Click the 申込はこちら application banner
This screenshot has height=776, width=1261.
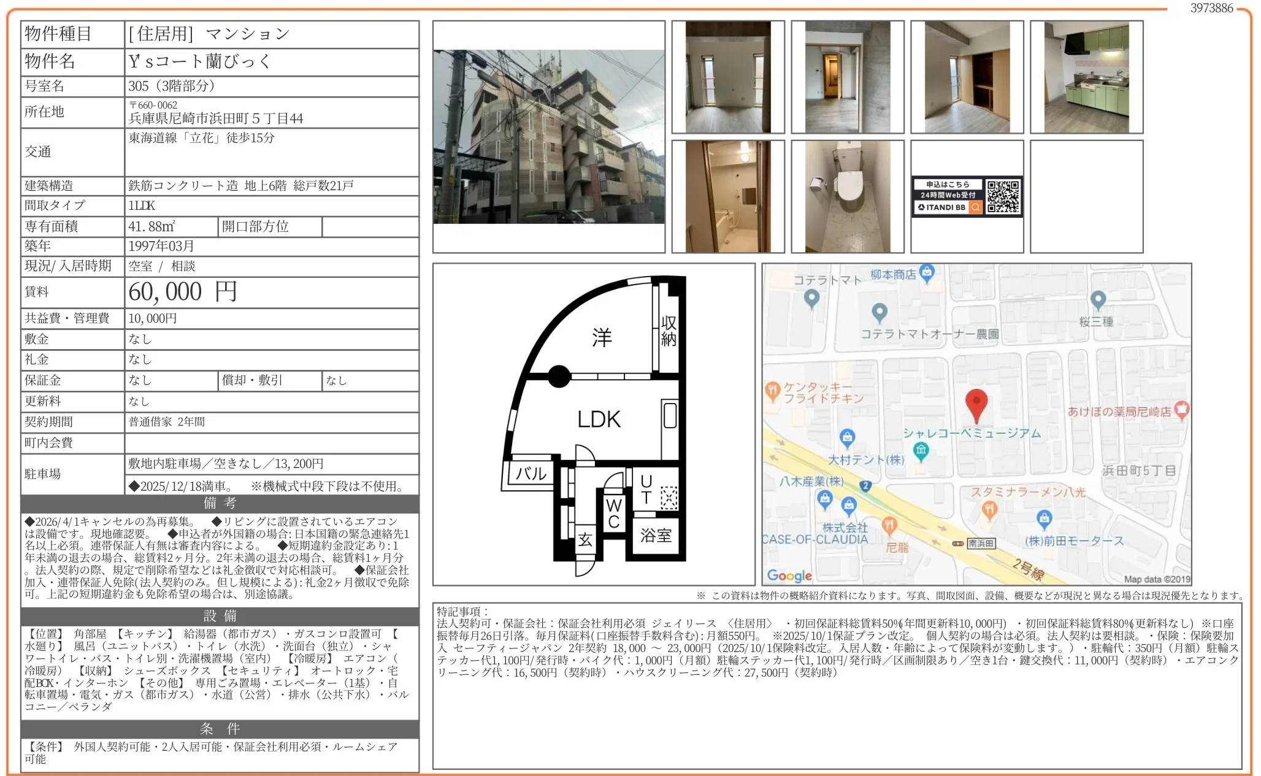click(x=947, y=184)
